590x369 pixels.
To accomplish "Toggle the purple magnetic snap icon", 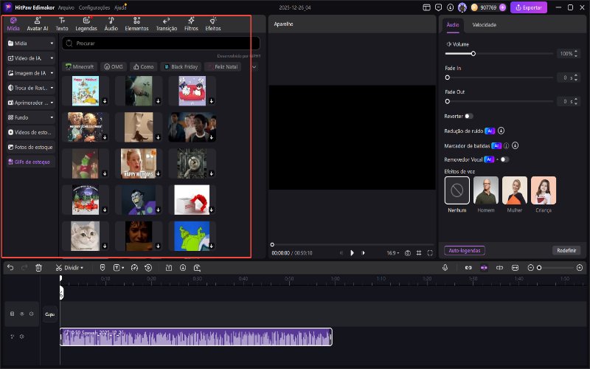I will point(484,268).
